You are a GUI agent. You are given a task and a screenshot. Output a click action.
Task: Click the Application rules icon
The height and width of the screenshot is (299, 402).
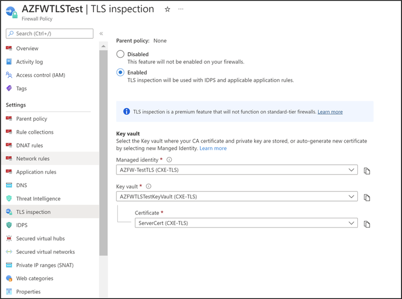(x=9, y=172)
